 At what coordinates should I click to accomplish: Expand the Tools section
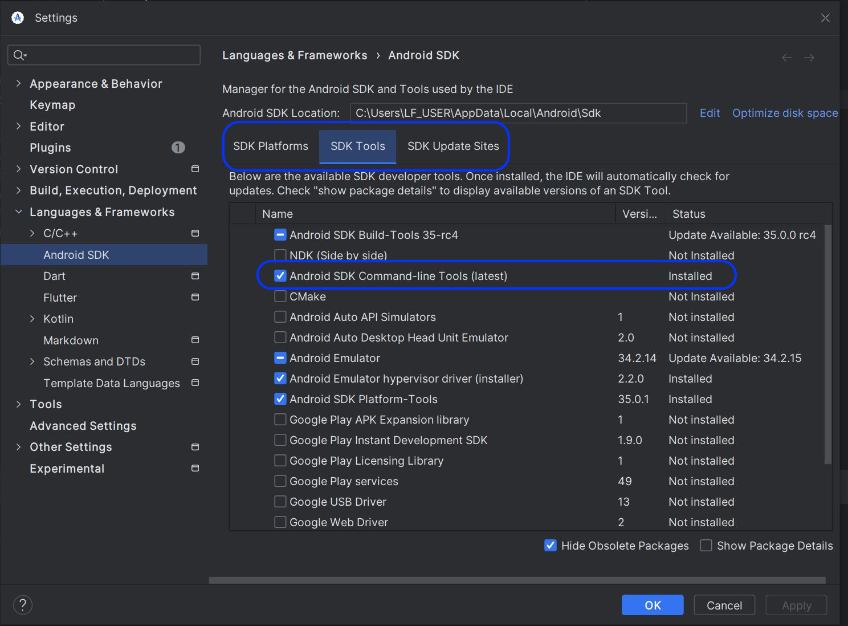click(x=18, y=404)
